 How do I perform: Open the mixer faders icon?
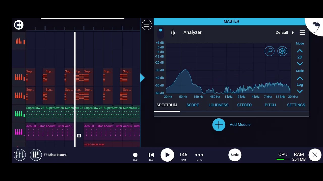click(20, 155)
